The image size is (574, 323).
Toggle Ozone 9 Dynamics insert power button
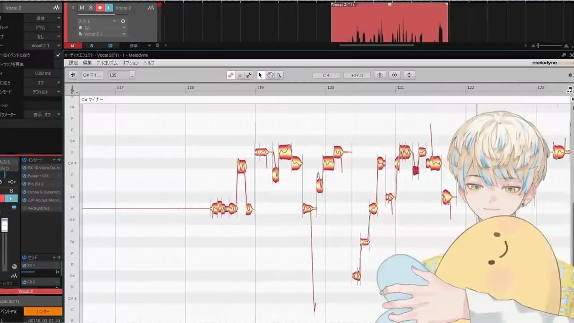click(24, 192)
